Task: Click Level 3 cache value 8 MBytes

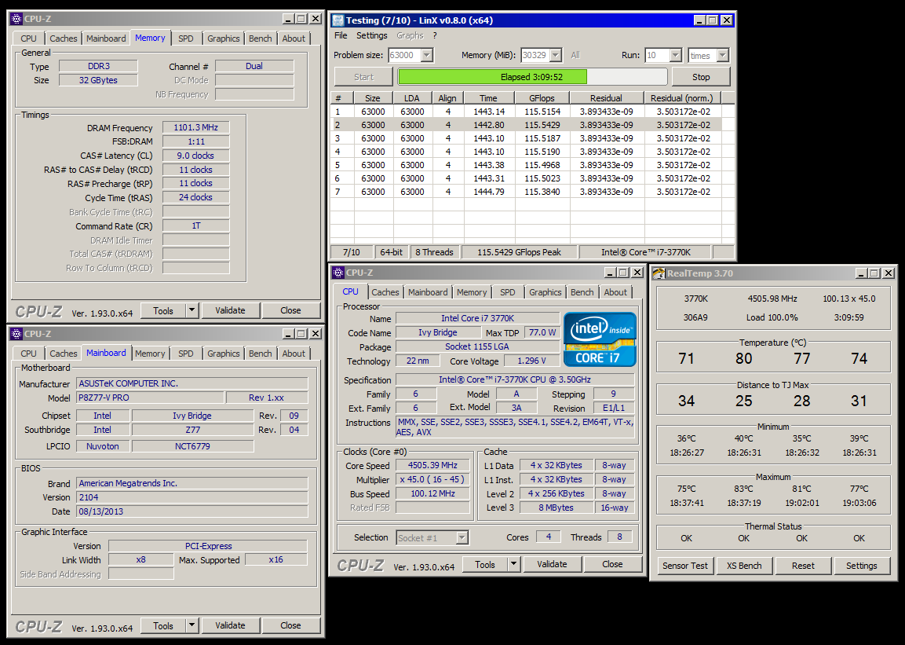Action: click(x=556, y=508)
